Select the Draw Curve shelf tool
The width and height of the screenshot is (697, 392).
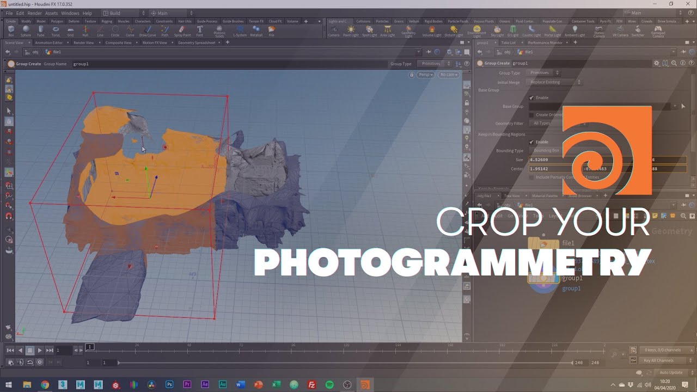coord(148,30)
